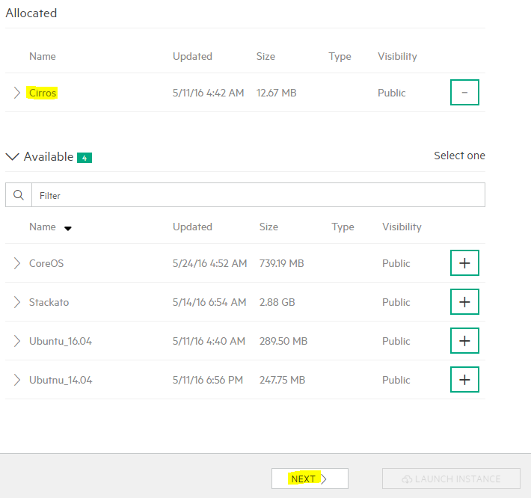Click the Available count badge
Image resolution: width=531 pixels, height=498 pixels.
(x=85, y=158)
